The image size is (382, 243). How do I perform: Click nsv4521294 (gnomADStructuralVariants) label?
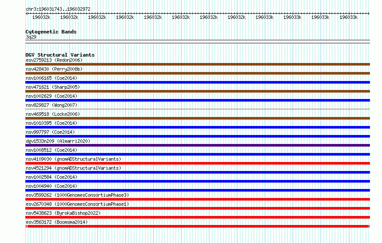click(73, 168)
